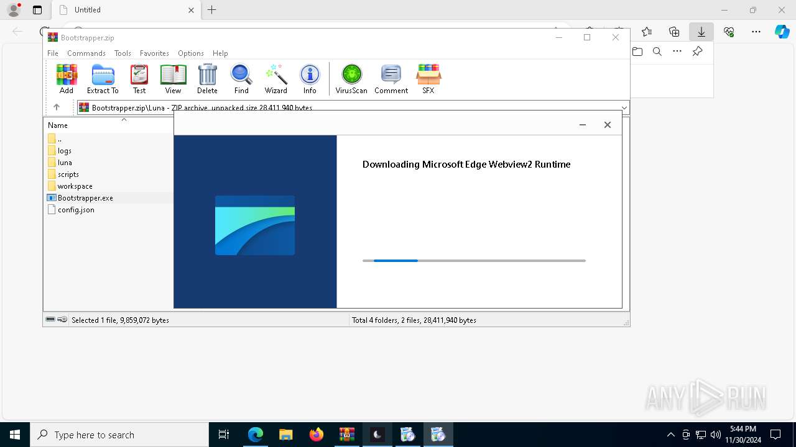Viewport: 796px width, 447px height.
Task: Open the Find tool
Action: pos(241,79)
